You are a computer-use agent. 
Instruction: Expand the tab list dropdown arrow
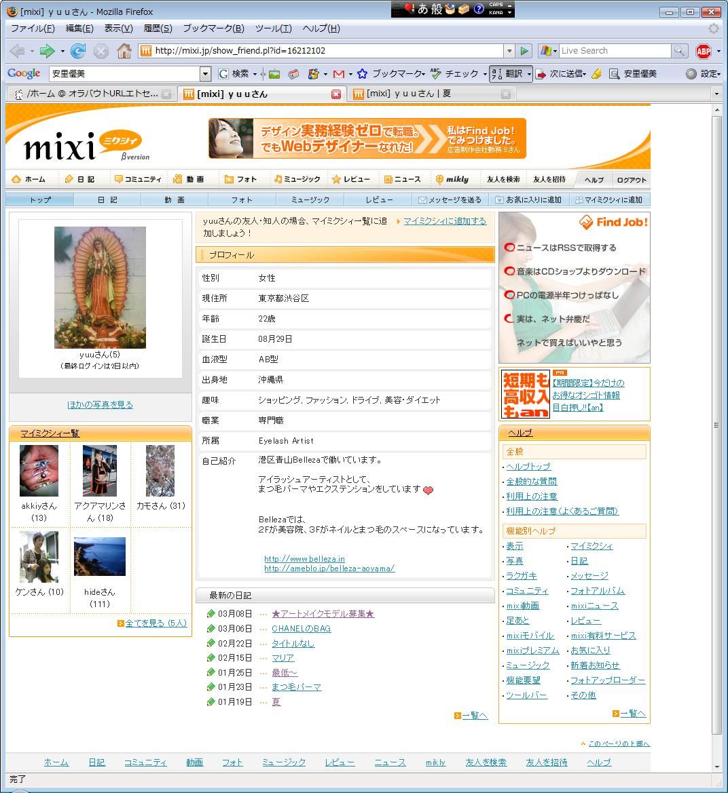coord(716,94)
